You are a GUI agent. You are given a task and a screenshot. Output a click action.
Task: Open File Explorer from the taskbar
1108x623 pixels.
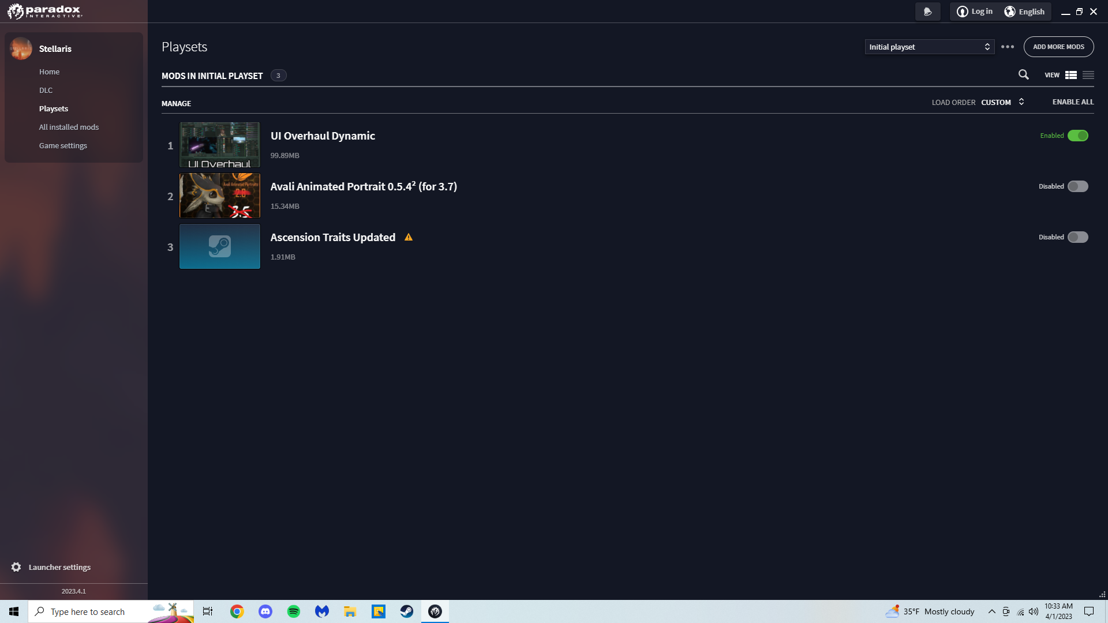point(350,611)
